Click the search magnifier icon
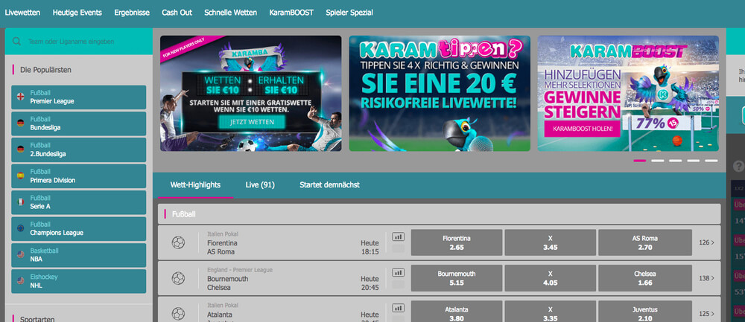Screen dimensions: 745x322 coord(16,41)
